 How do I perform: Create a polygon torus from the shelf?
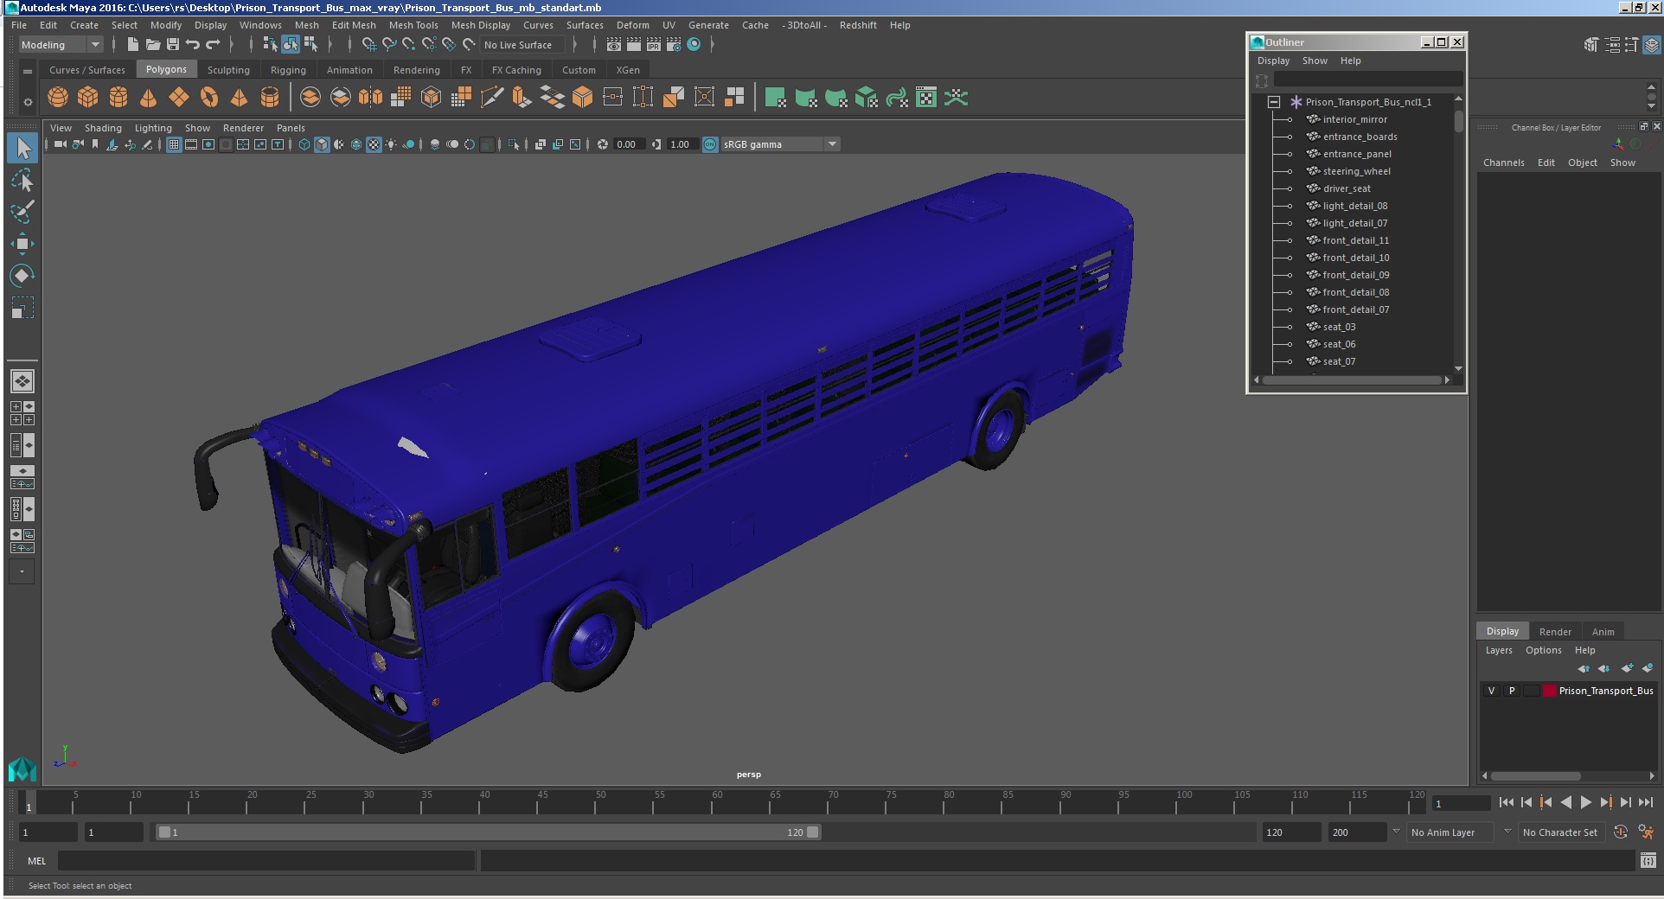click(209, 98)
